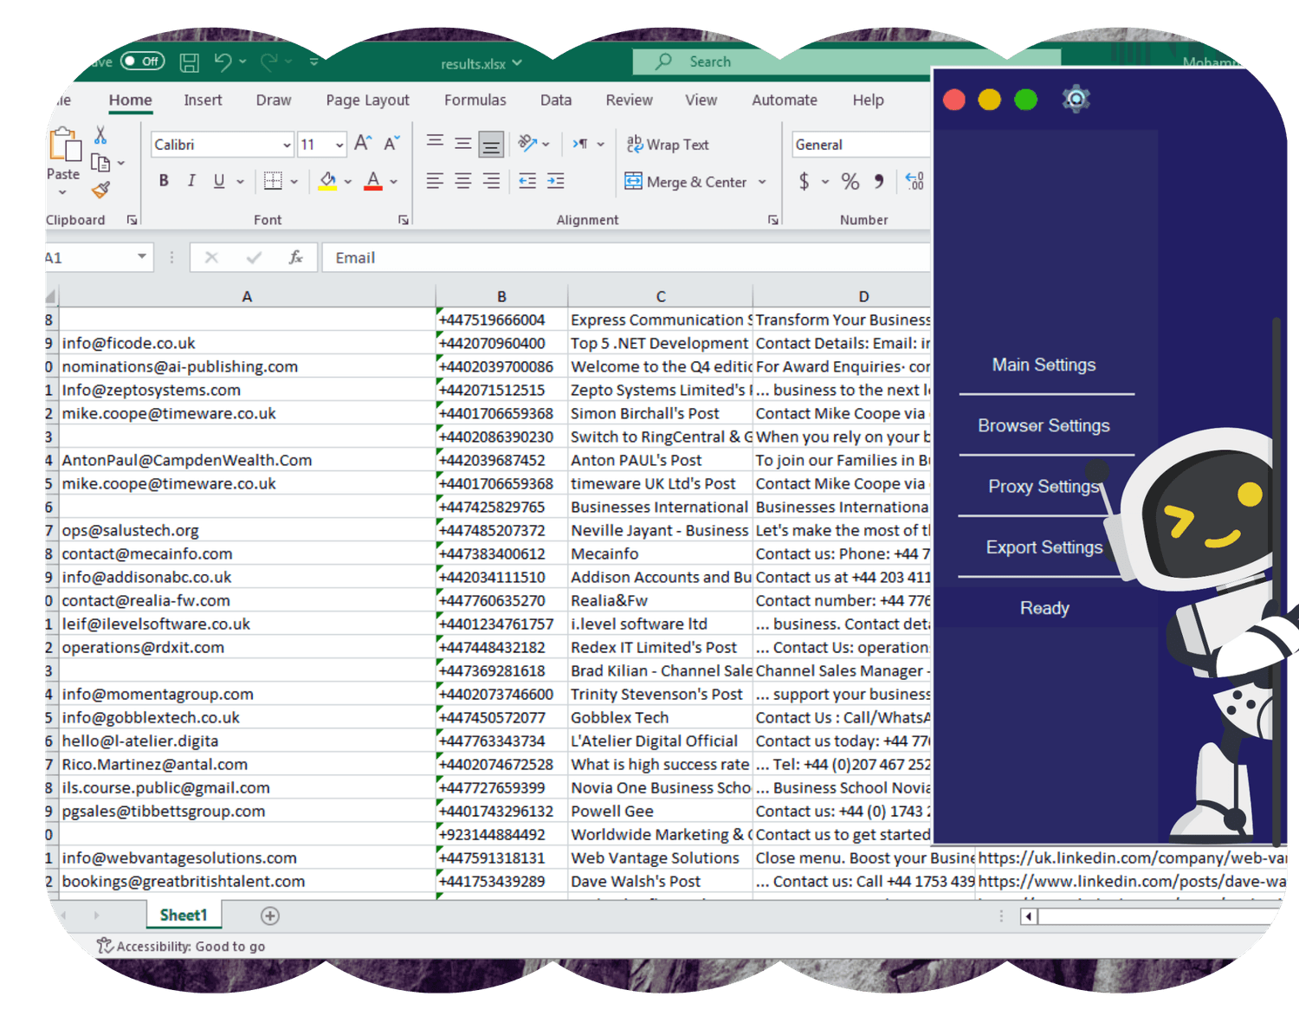The image size is (1299, 1016).
Task: Align text to the left
Action: 435,181
